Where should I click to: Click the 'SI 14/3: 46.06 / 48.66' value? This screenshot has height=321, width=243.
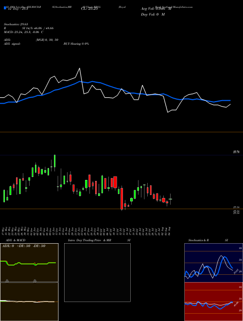pyautogui.click(x=38, y=28)
